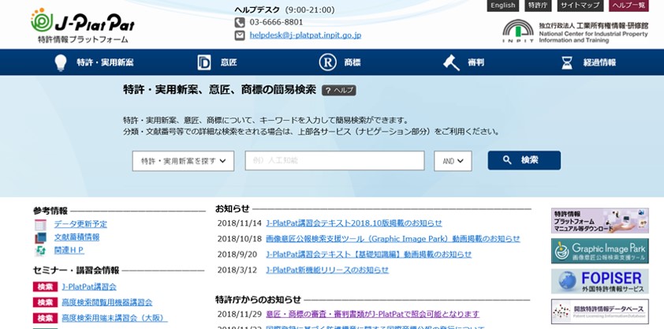Expand the AND operator dropdown

point(453,161)
